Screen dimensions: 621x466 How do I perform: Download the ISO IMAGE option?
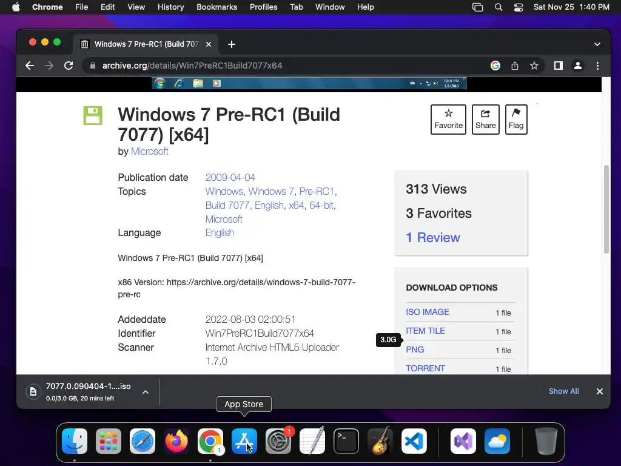click(x=428, y=312)
